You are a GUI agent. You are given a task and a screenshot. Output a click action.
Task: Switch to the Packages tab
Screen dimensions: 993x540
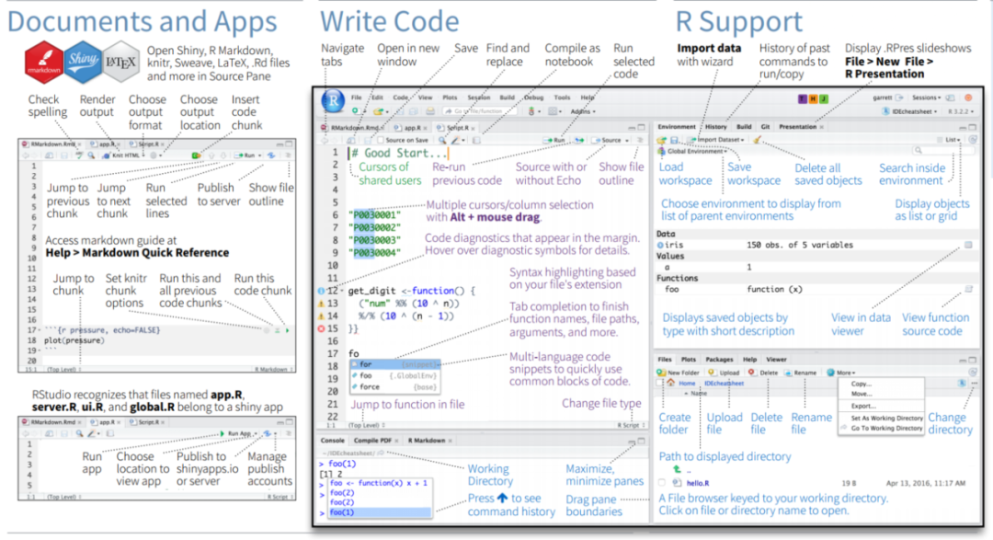point(719,360)
